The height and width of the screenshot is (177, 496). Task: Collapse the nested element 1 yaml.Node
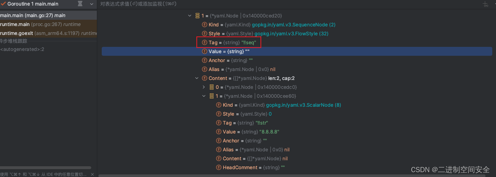[204, 96]
